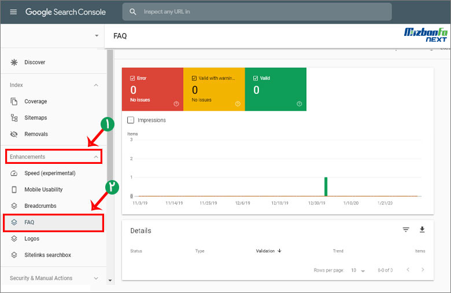Open Sitelinks searchbox report
Image resolution: width=451 pixels, height=293 pixels.
tap(47, 255)
